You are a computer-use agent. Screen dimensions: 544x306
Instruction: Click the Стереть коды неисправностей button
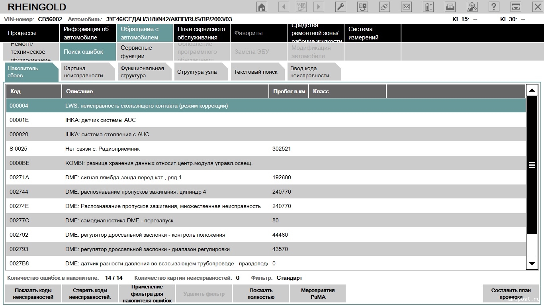(x=90, y=294)
